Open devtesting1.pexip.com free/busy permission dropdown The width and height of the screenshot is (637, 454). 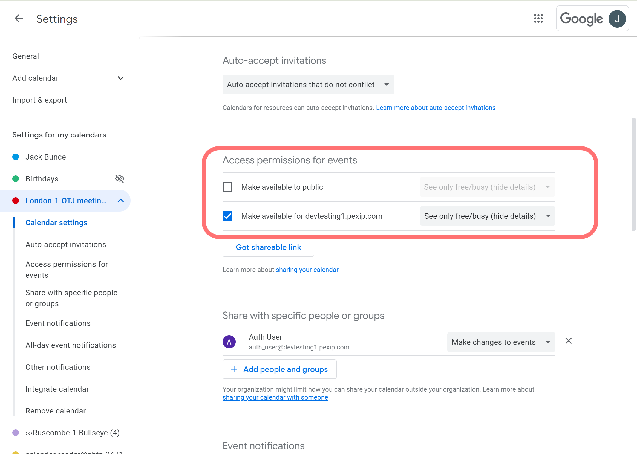[x=487, y=216]
